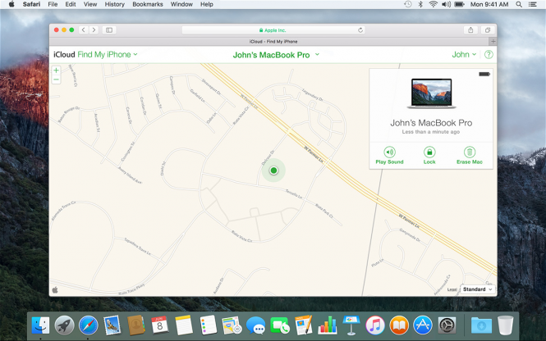Click the Play Sound speaker icon

pos(389,152)
